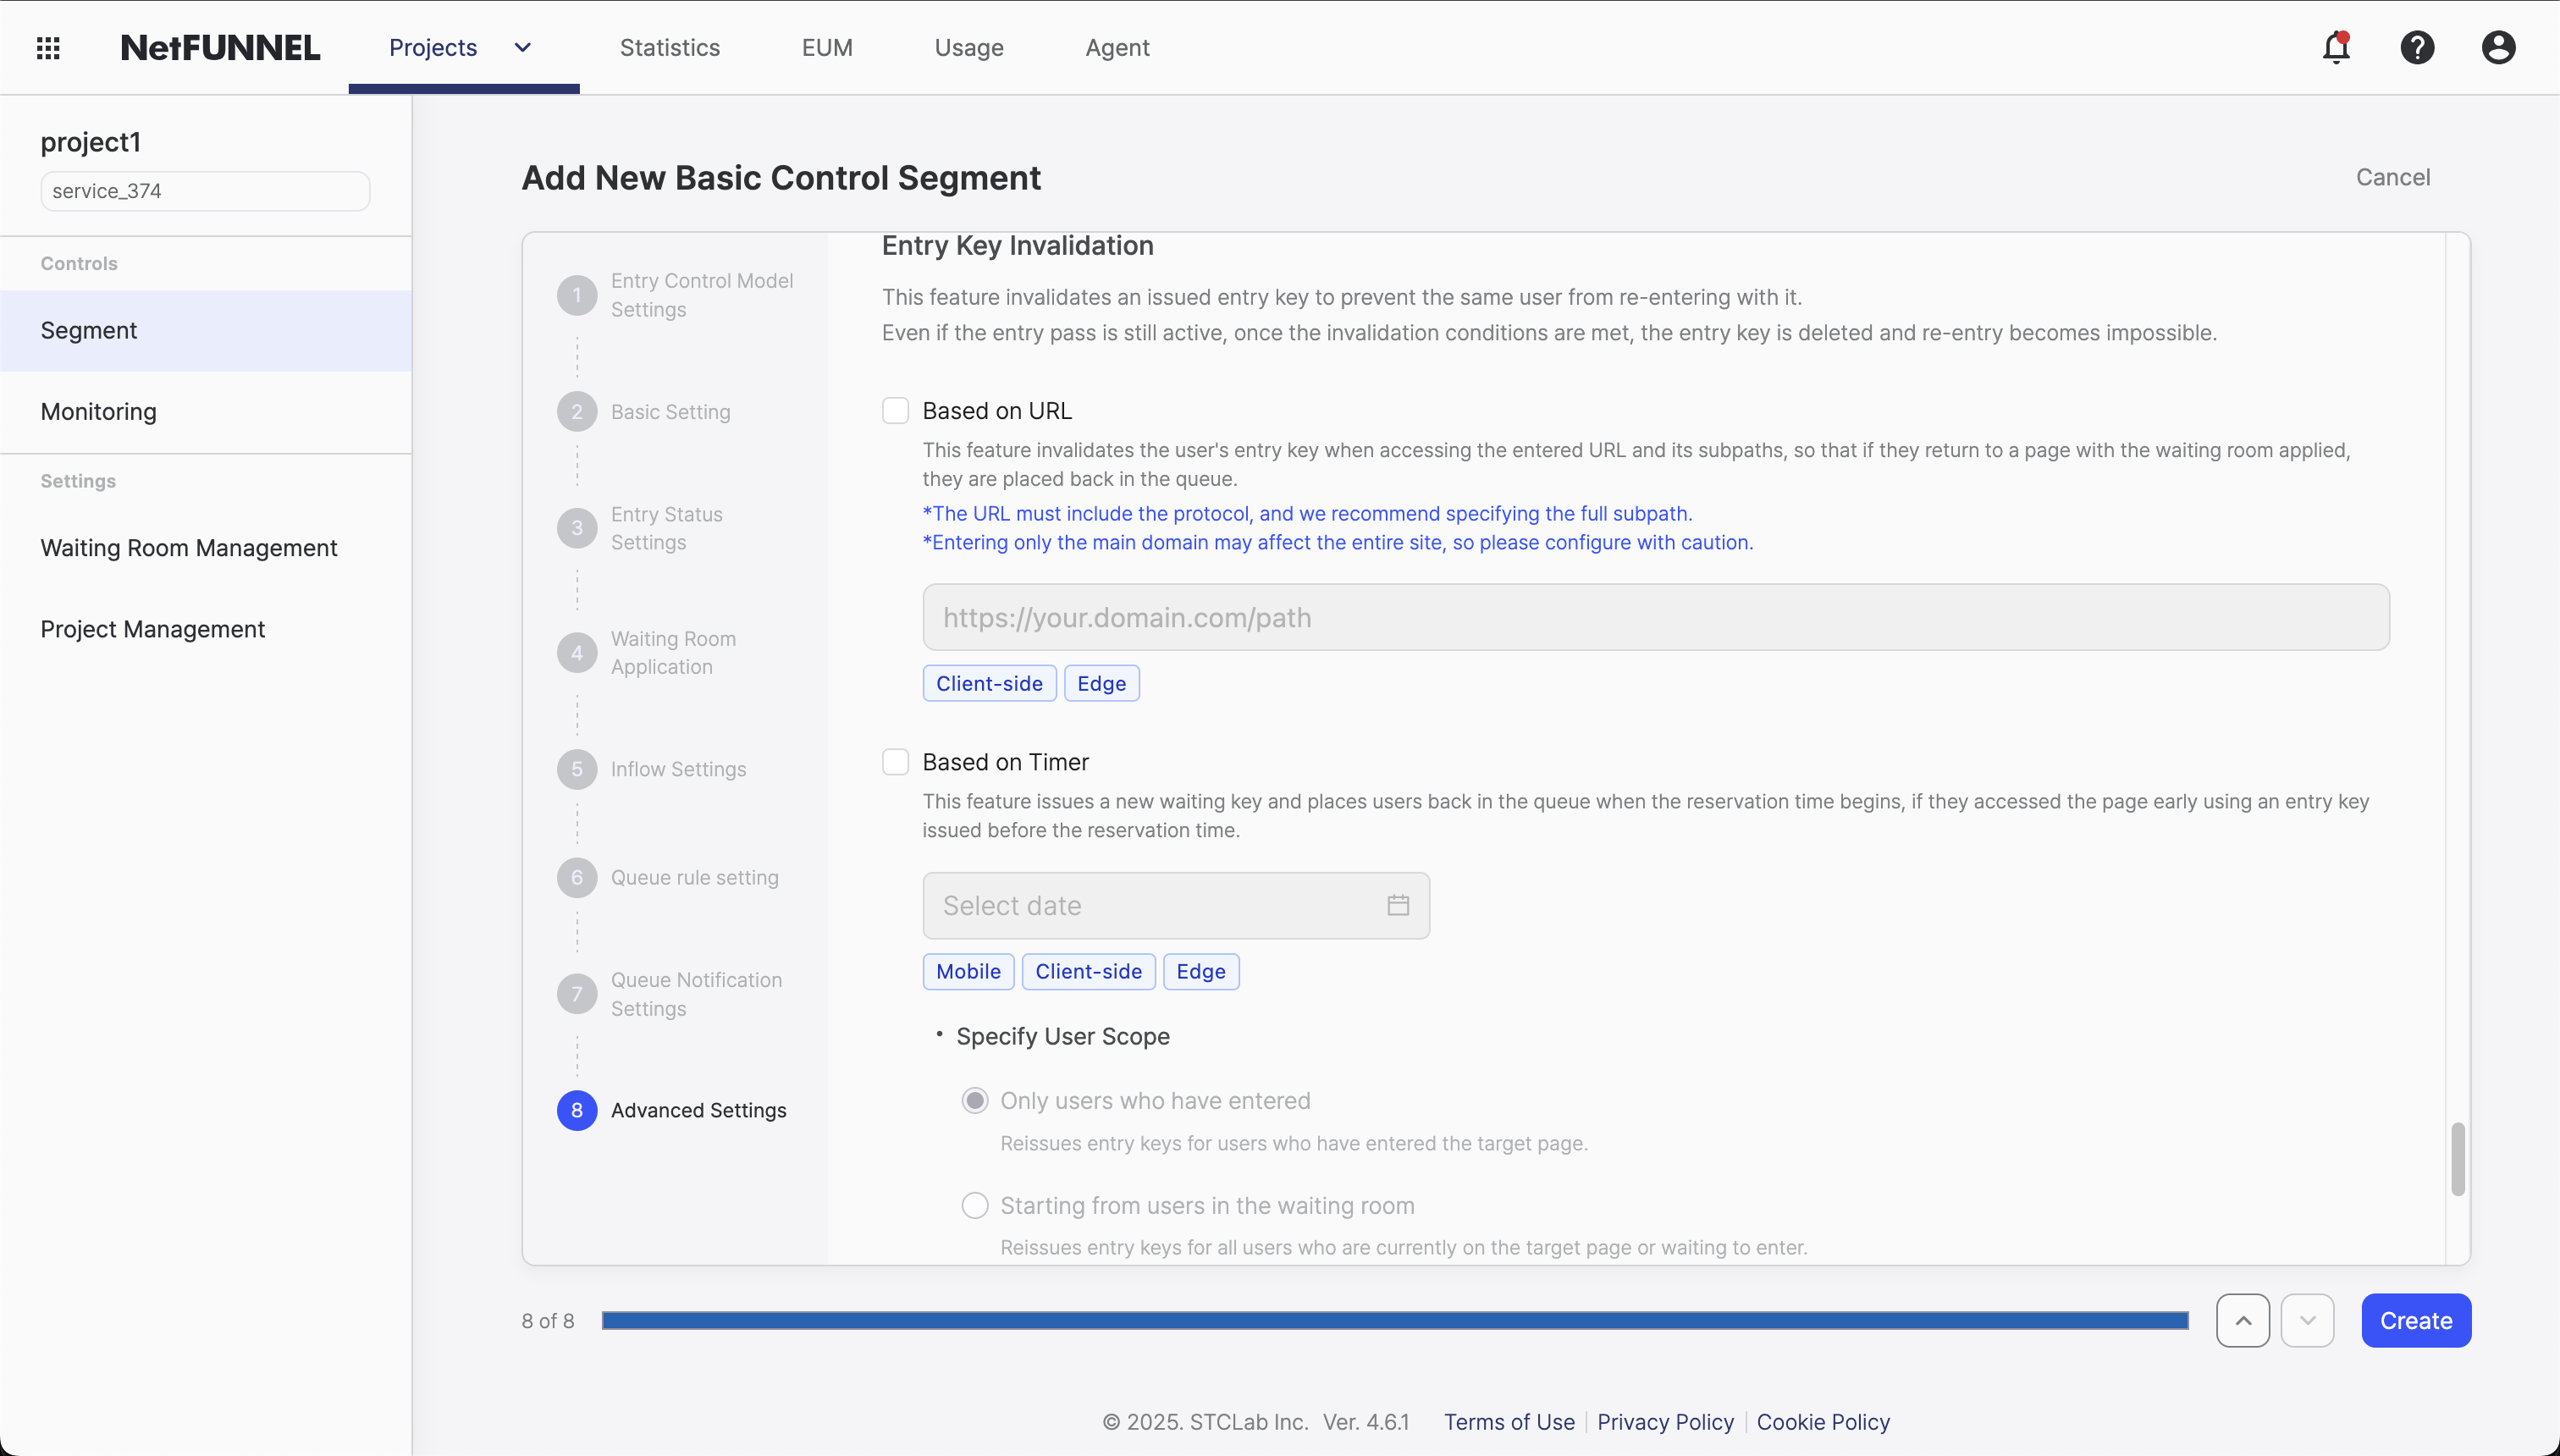This screenshot has height=1456, width=2560.
Task: Select Starting from users in the waiting room
Action: pos(975,1204)
